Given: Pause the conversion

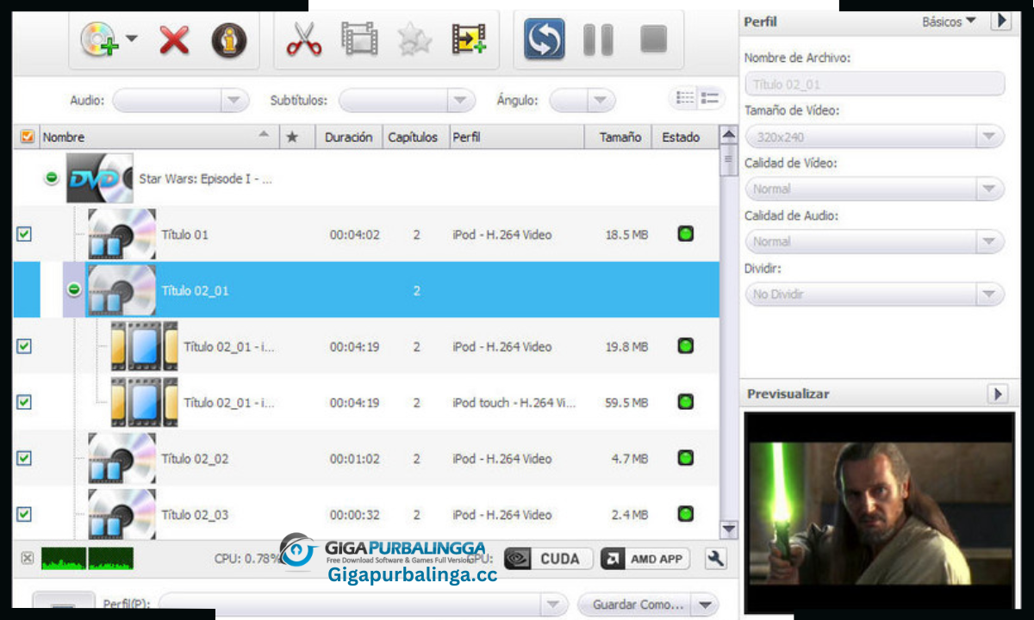Looking at the screenshot, I should pos(598,40).
